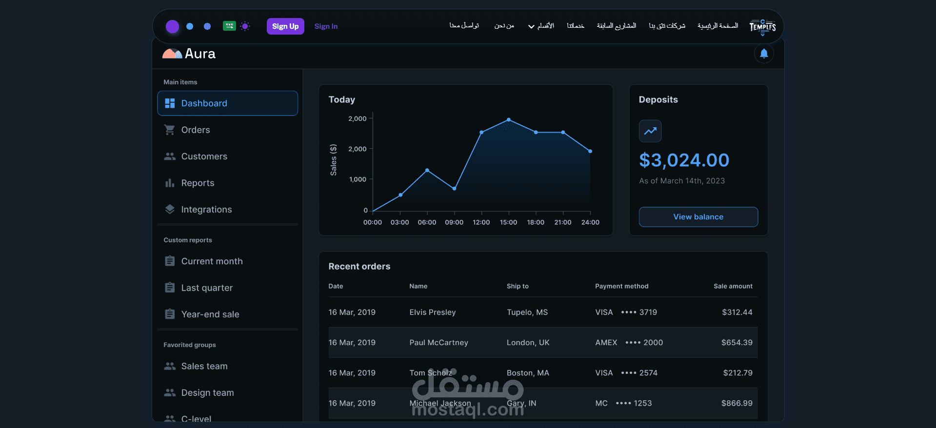Click the AMEX •••• 2000 payment cell

pos(629,342)
